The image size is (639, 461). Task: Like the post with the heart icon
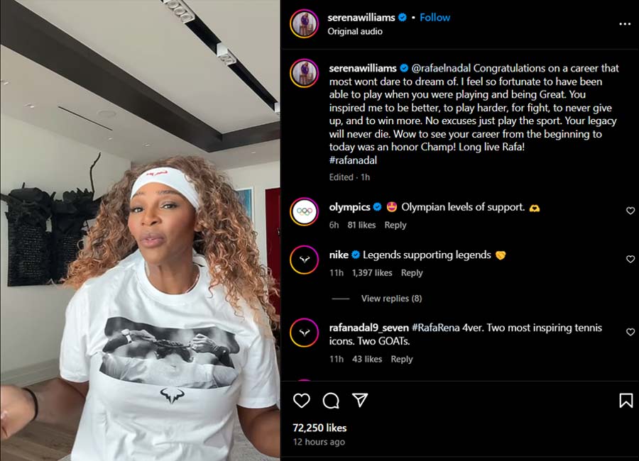point(302,401)
